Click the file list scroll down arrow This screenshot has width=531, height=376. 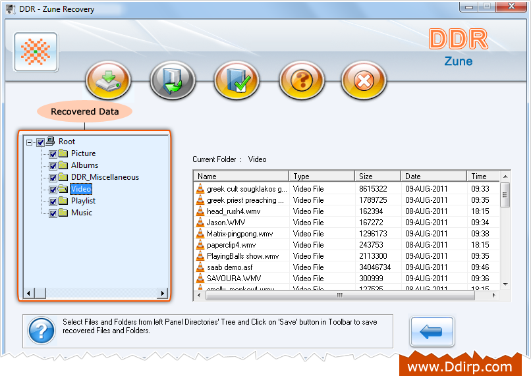(x=505, y=284)
